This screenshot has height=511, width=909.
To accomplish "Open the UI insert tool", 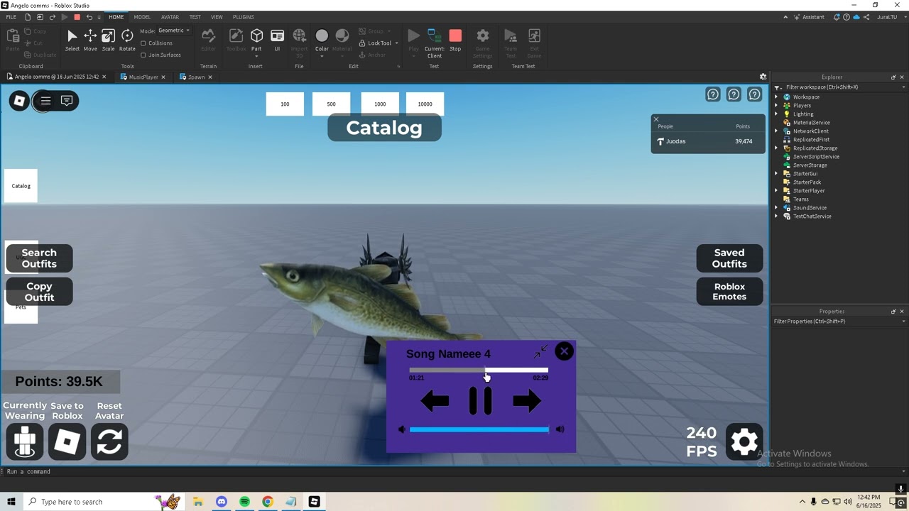I will click(277, 40).
